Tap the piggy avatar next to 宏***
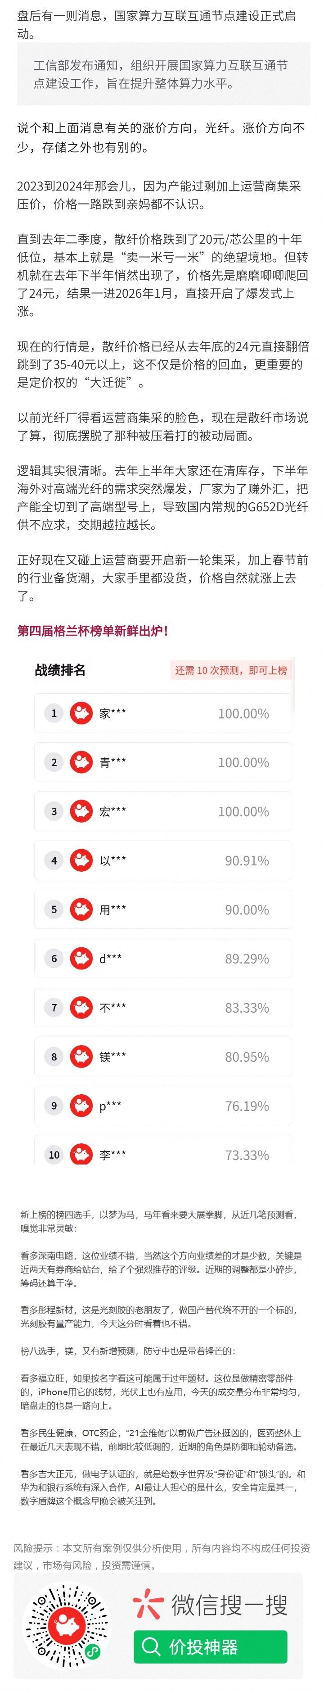 [81, 811]
